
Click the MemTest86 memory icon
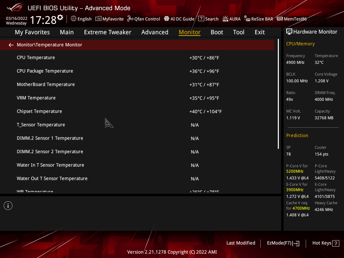pyautogui.click(x=280, y=19)
